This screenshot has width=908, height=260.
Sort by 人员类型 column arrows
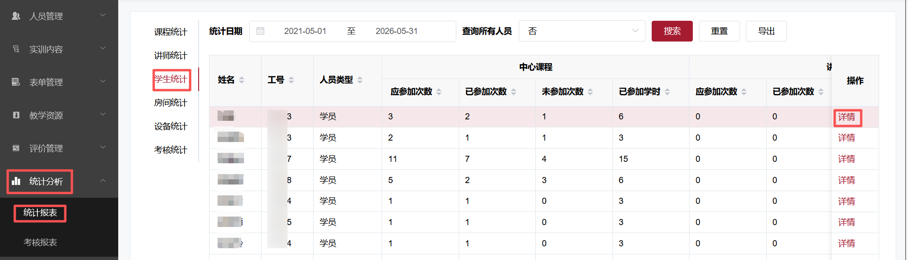[x=360, y=80]
